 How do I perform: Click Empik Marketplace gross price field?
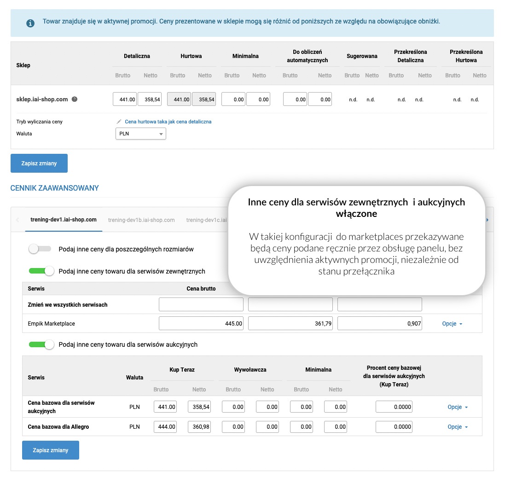click(x=201, y=324)
